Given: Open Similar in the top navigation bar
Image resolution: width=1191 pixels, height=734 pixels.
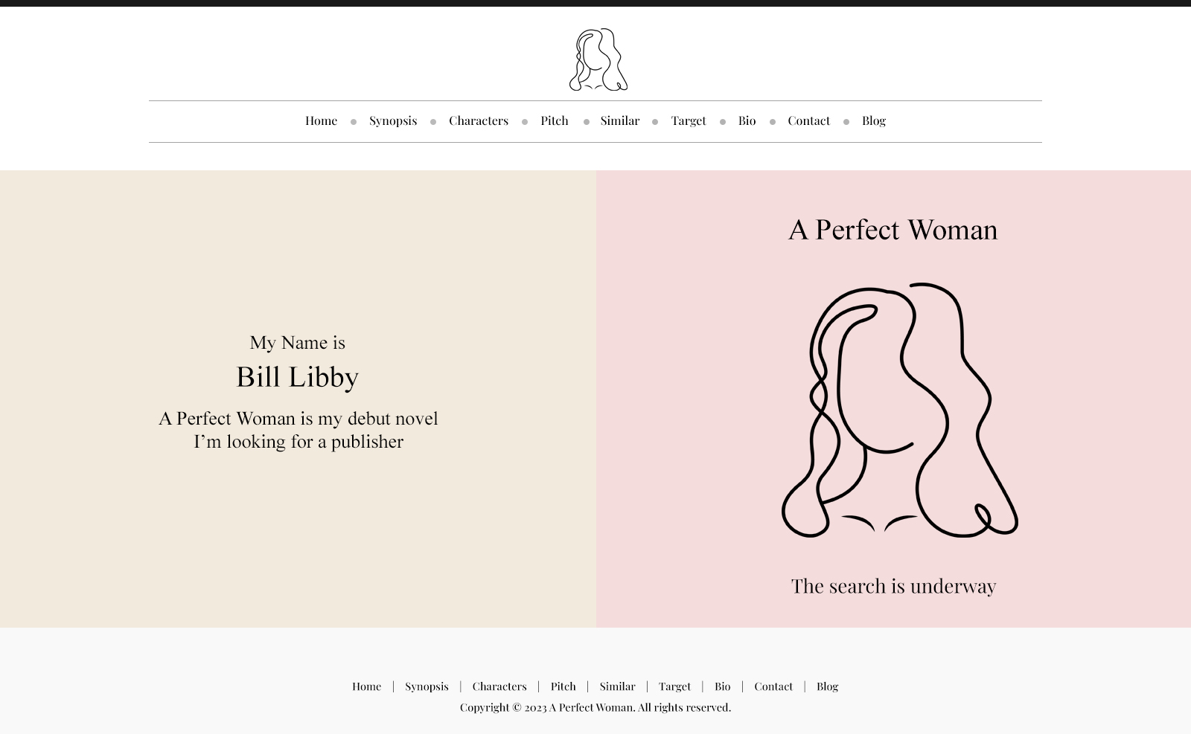Looking at the screenshot, I should point(619,120).
